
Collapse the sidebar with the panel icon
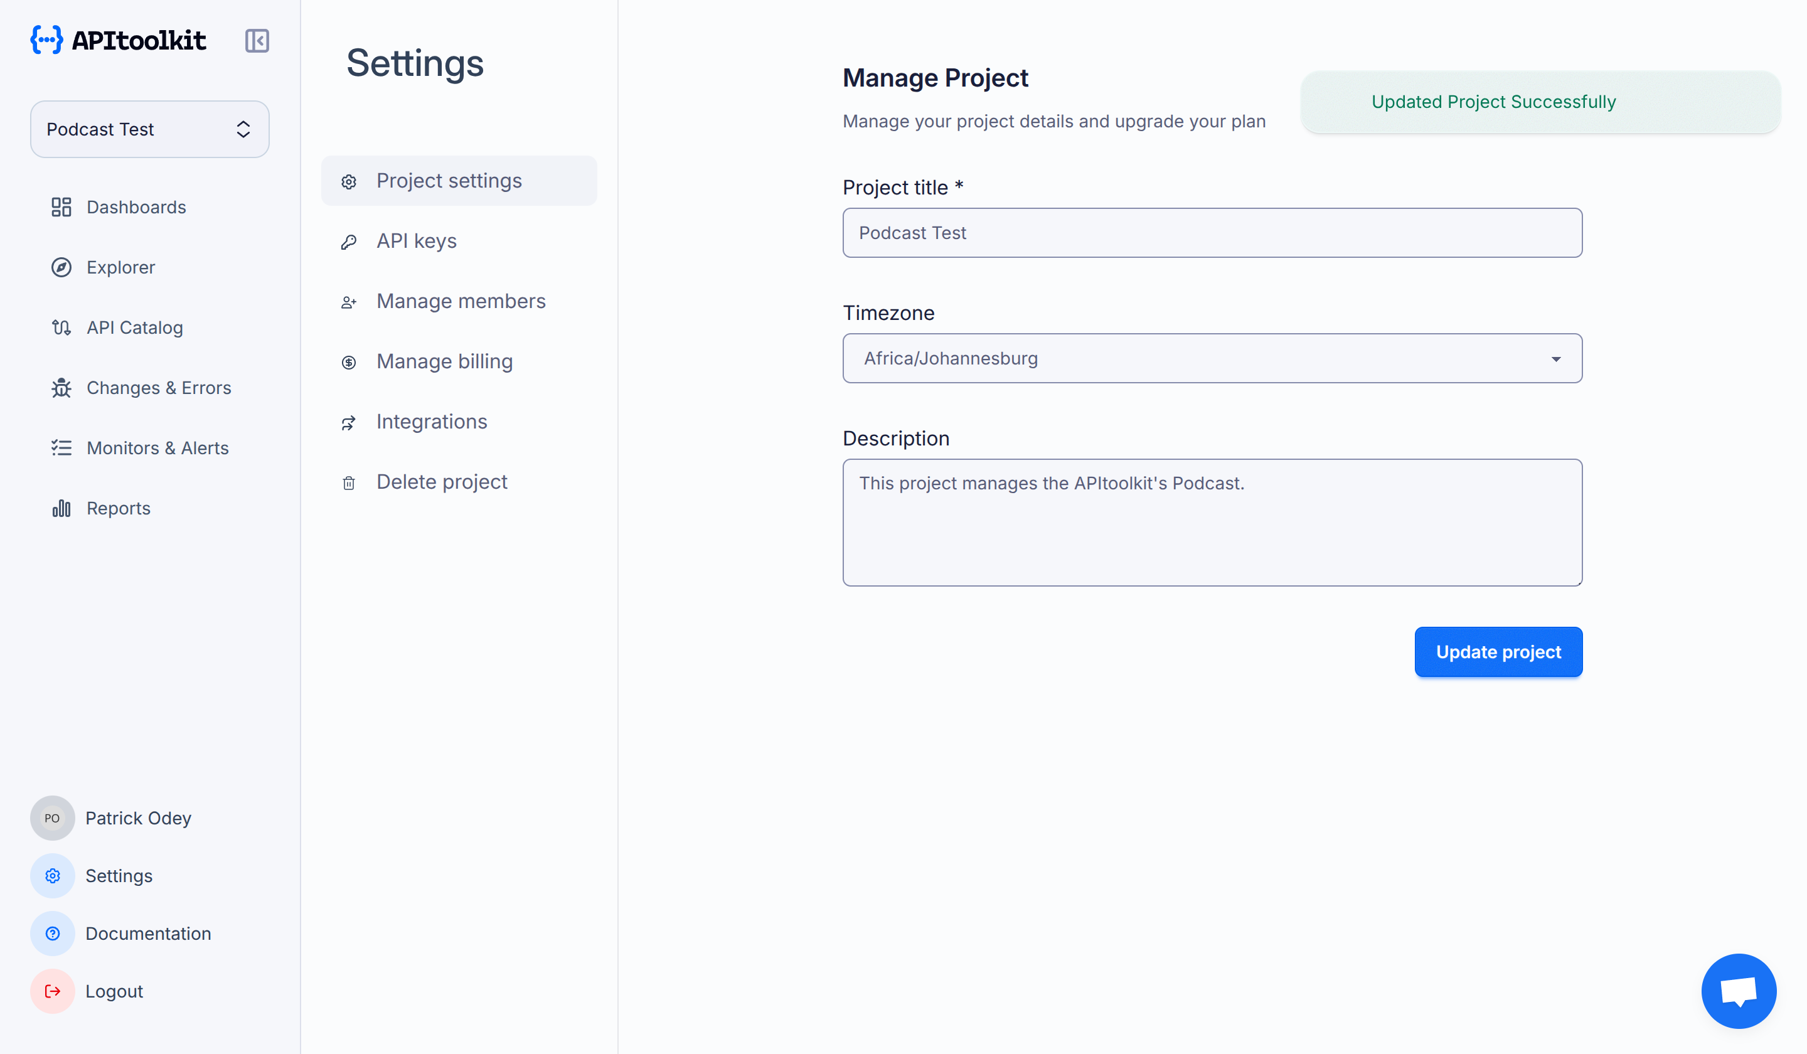point(257,41)
